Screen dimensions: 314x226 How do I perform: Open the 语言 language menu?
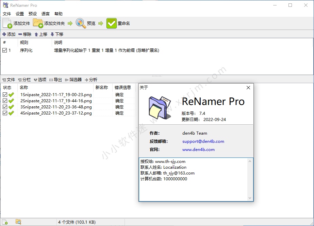coord(46,14)
